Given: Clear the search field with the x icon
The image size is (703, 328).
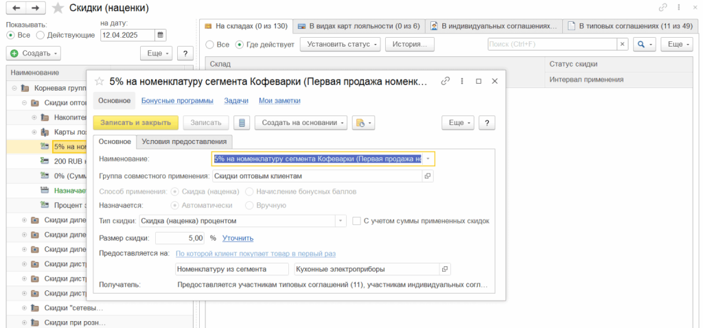Looking at the screenshot, I should point(622,45).
